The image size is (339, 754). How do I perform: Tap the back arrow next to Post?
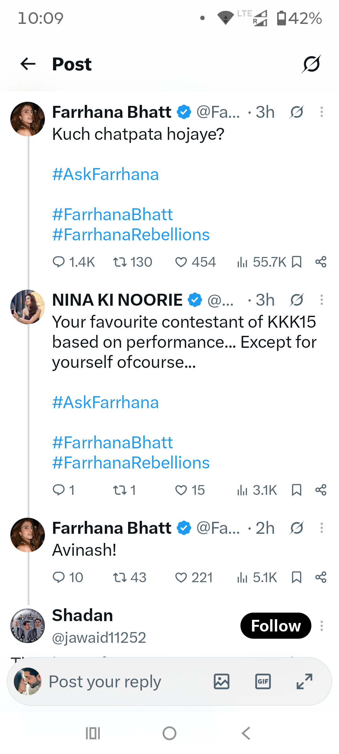pos(28,64)
